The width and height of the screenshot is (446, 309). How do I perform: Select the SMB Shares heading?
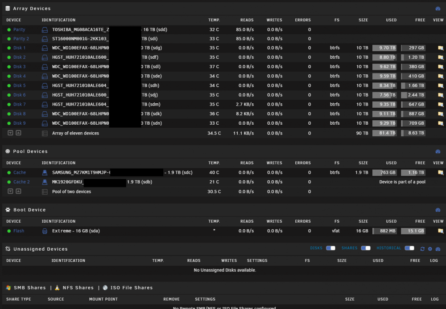pos(29,288)
